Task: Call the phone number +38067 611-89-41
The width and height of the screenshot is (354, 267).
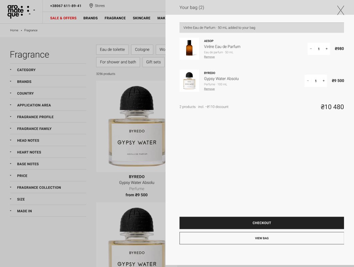Action: 66,6
